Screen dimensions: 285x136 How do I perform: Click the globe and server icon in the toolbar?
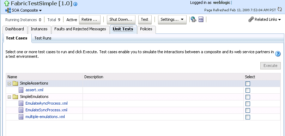[x=193, y=19]
